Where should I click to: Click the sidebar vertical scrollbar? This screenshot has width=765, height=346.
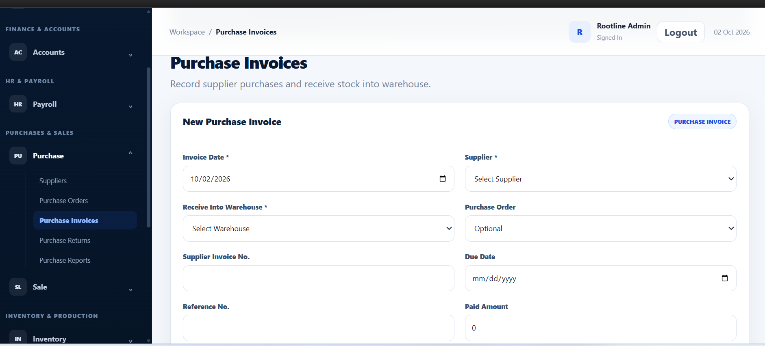point(148,147)
